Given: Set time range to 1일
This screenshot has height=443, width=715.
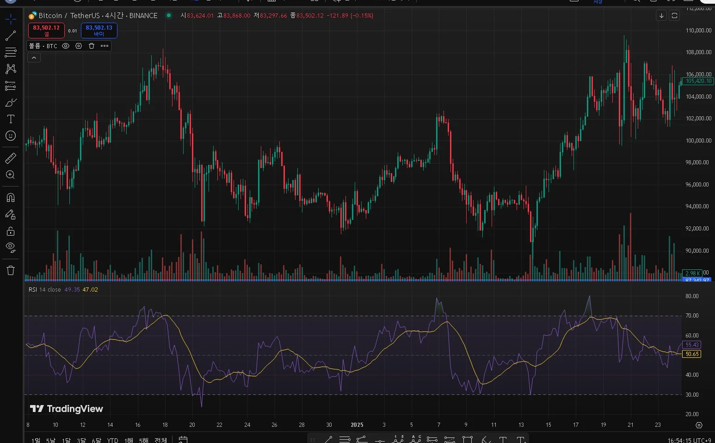Looking at the screenshot, I should tap(36, 440).
